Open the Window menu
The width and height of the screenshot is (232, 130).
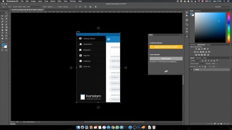point(72,1)
